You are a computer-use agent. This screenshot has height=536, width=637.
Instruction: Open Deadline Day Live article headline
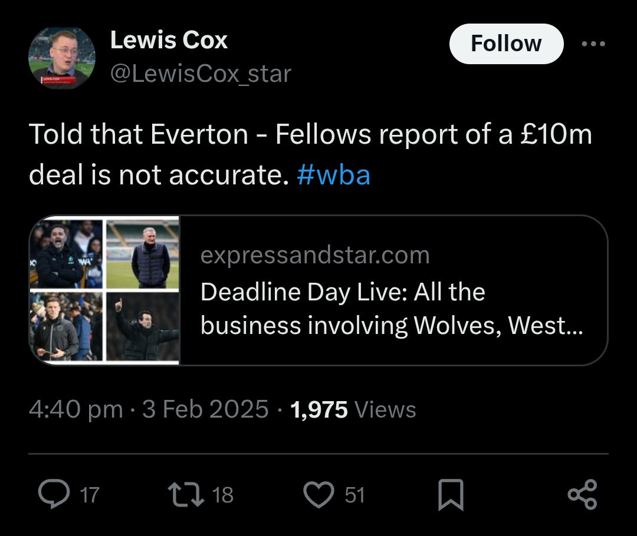point(390,308)
